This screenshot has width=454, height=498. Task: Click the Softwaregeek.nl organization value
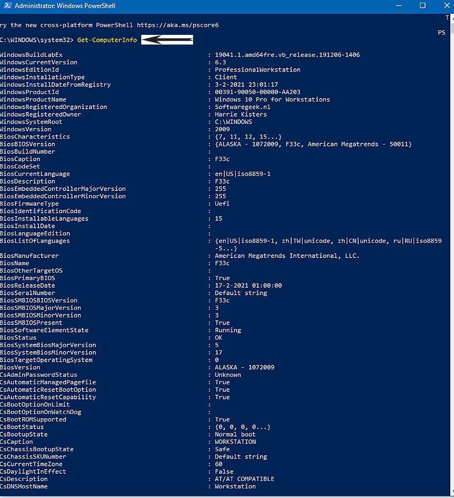pyautogui.click(x=243, y=107)
